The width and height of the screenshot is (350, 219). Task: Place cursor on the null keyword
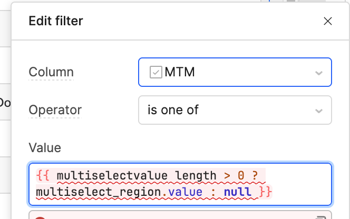[238, 192]
